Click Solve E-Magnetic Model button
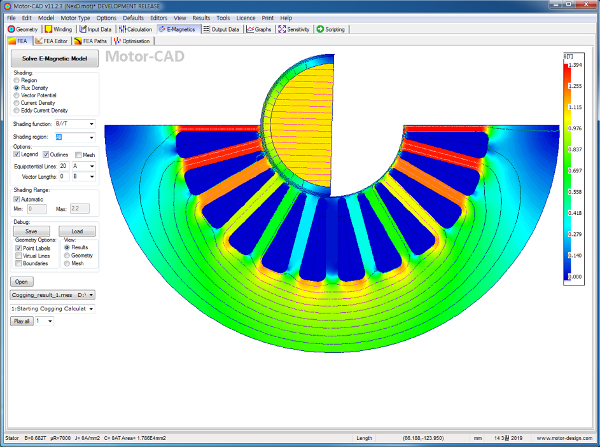600x447 pixels. [54, 58]
